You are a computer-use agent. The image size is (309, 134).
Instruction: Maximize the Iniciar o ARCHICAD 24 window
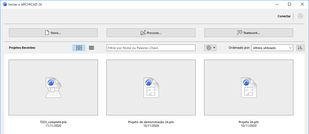point(289,4)
